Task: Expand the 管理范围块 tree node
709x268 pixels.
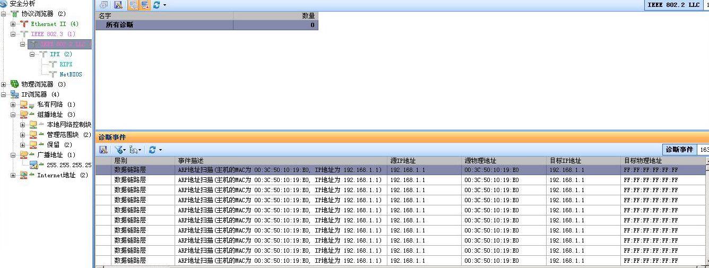Action: (x=23, y=135)
